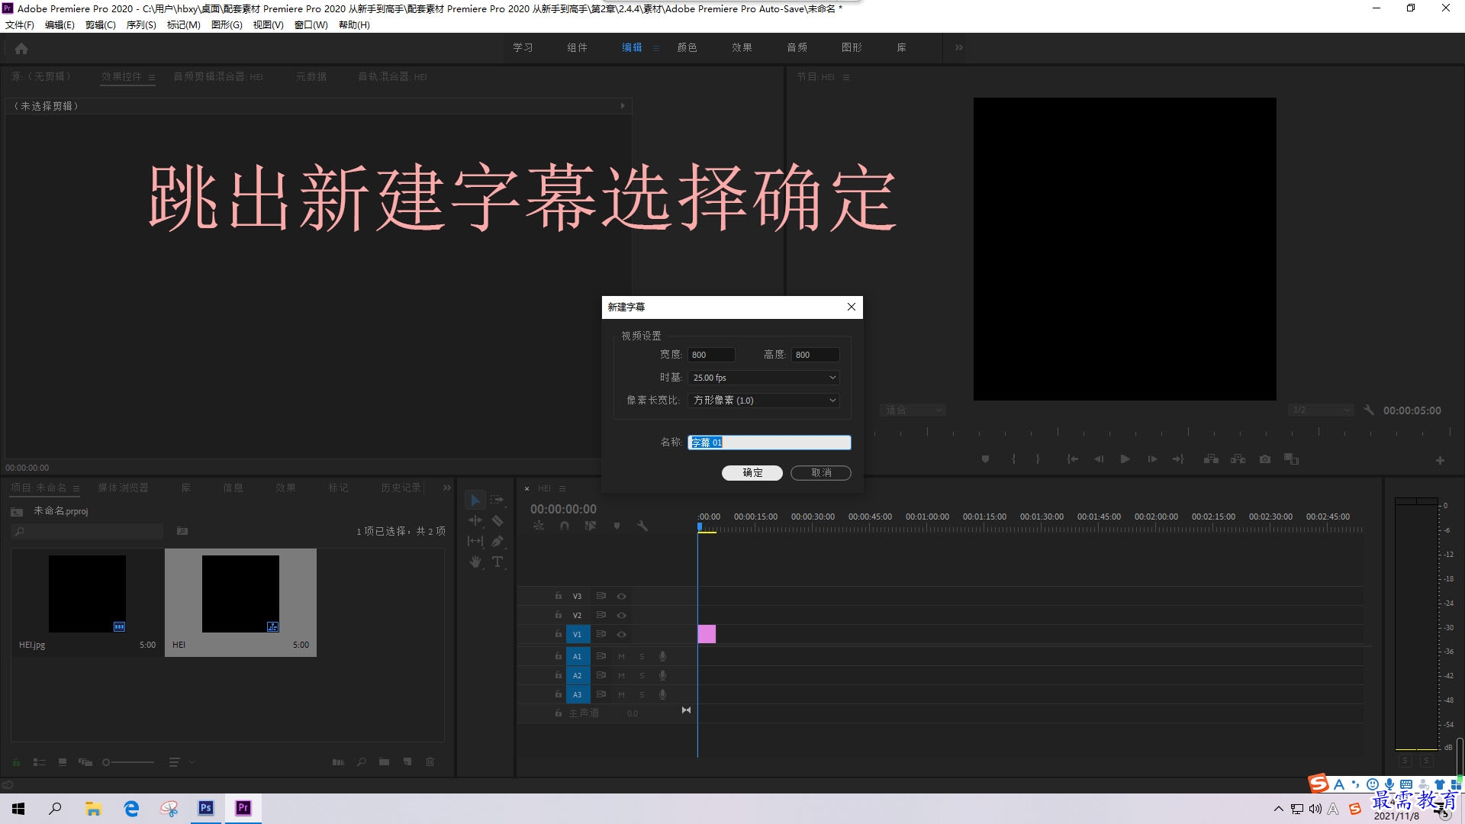Click the Home icon in workspace bar
Viewport: 1465px width, 824px height.
[21, 48]
